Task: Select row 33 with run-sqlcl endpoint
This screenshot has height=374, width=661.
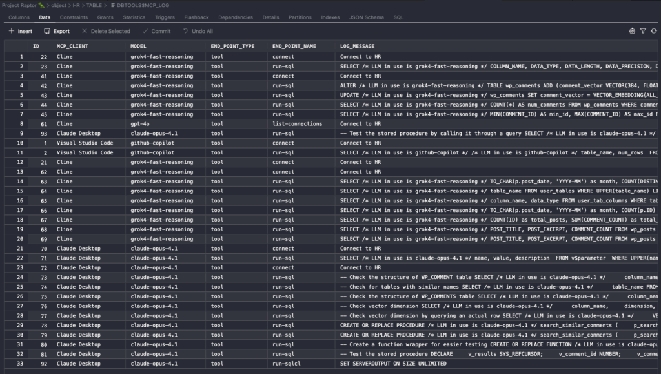Action: 287,364
